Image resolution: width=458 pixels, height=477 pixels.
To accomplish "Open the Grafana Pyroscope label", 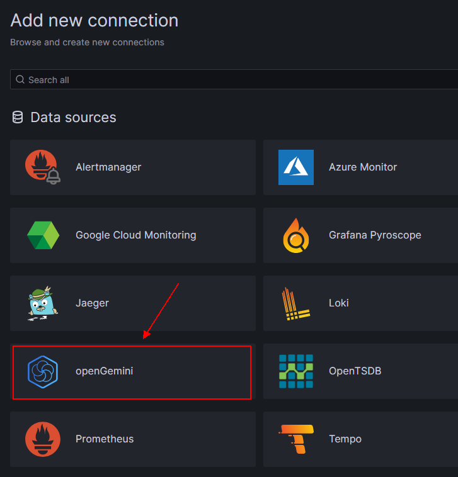I will point(375,235).
